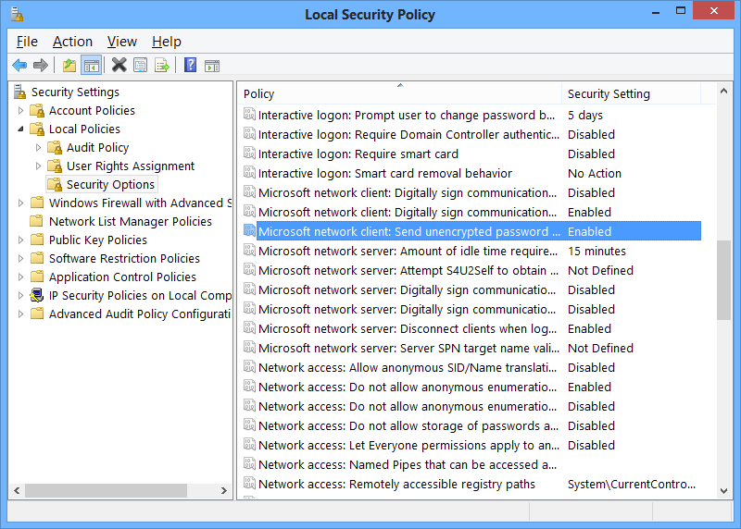Image resolution: width=741 pixels, height=529 pixels.
Task: Click the Export List toolbar icon
Action: click(162, 65)
